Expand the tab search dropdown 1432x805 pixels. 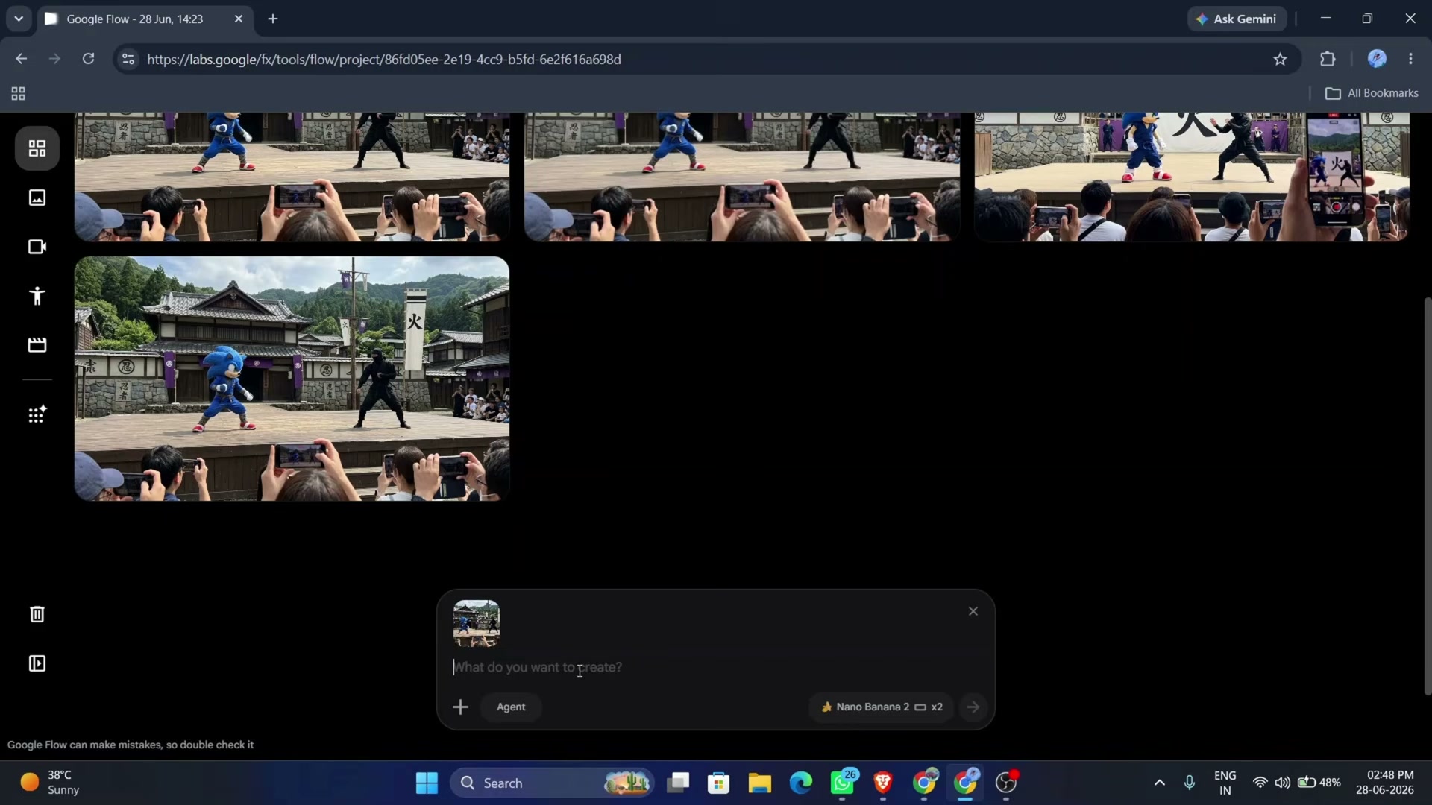(19, 19)
